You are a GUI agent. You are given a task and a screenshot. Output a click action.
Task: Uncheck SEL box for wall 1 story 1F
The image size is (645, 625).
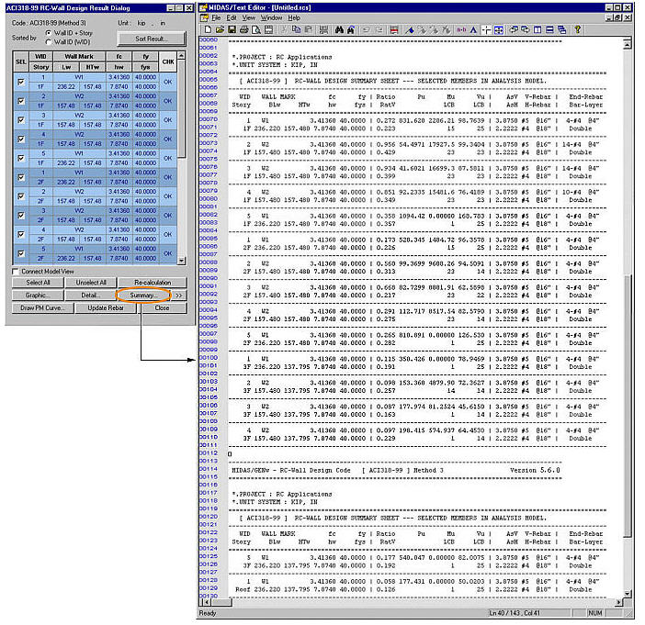(21, 83)
